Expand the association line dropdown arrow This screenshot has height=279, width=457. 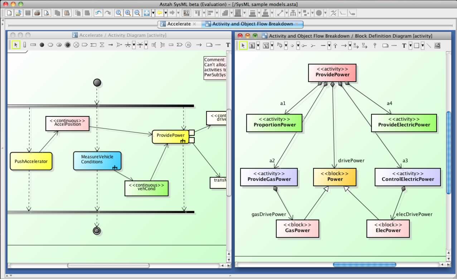pyautogui.click(x=329, y=45)
